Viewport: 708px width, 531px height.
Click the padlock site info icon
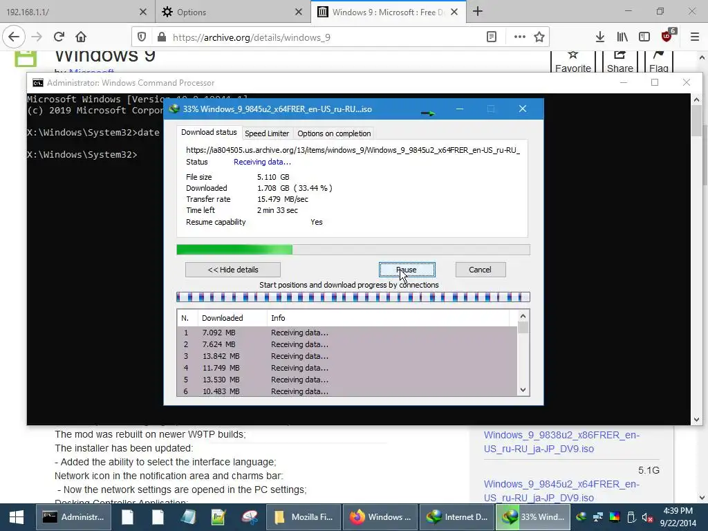(x=161, y=37)
